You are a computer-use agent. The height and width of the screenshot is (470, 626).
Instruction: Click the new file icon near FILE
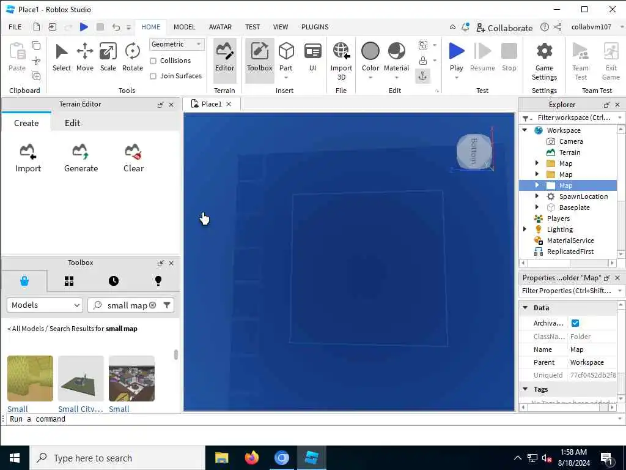(37, 27)
